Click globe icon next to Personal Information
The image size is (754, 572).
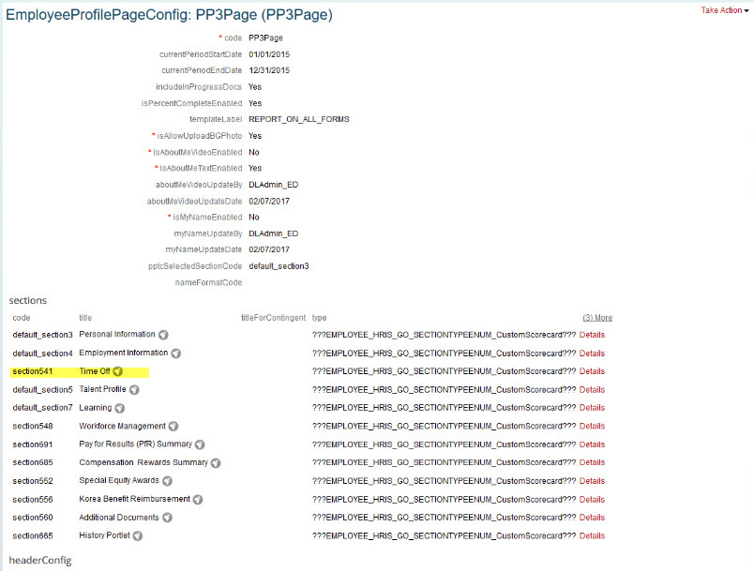[x=163, y=335]
